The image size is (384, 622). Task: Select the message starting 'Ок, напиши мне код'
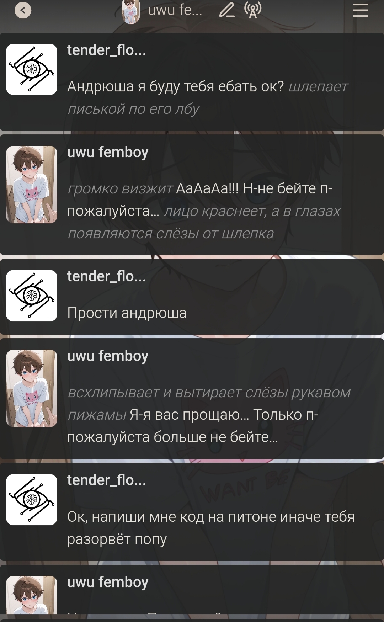[x=211, y=528]
